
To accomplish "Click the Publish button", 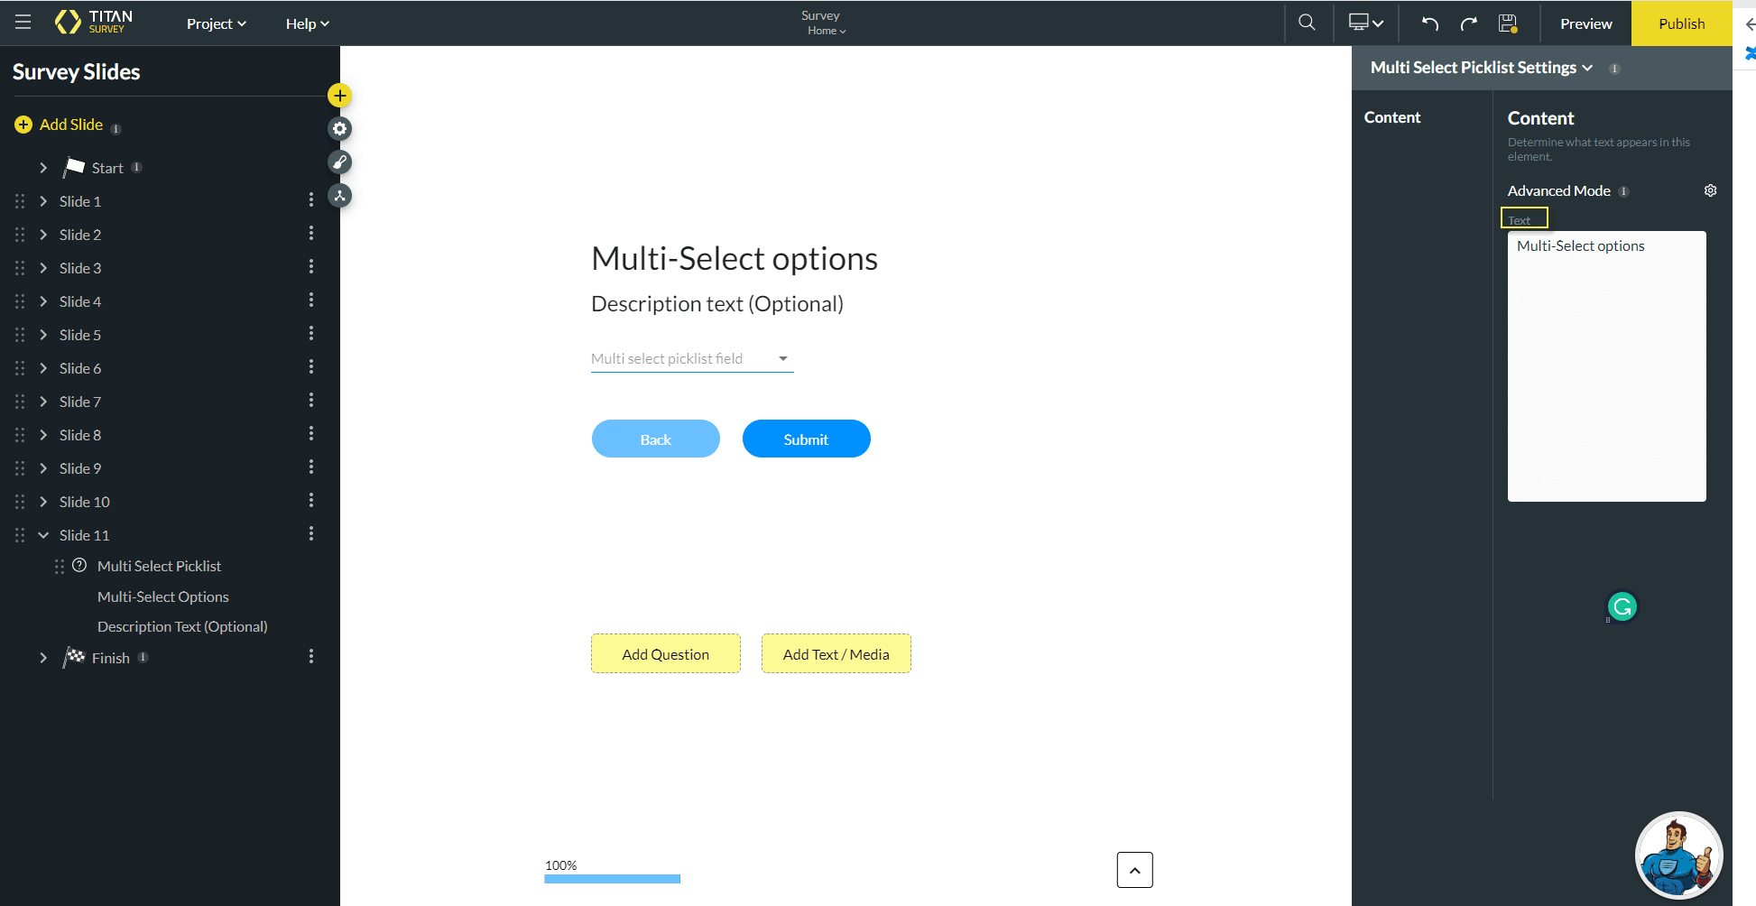I will tap(1680, 23).
